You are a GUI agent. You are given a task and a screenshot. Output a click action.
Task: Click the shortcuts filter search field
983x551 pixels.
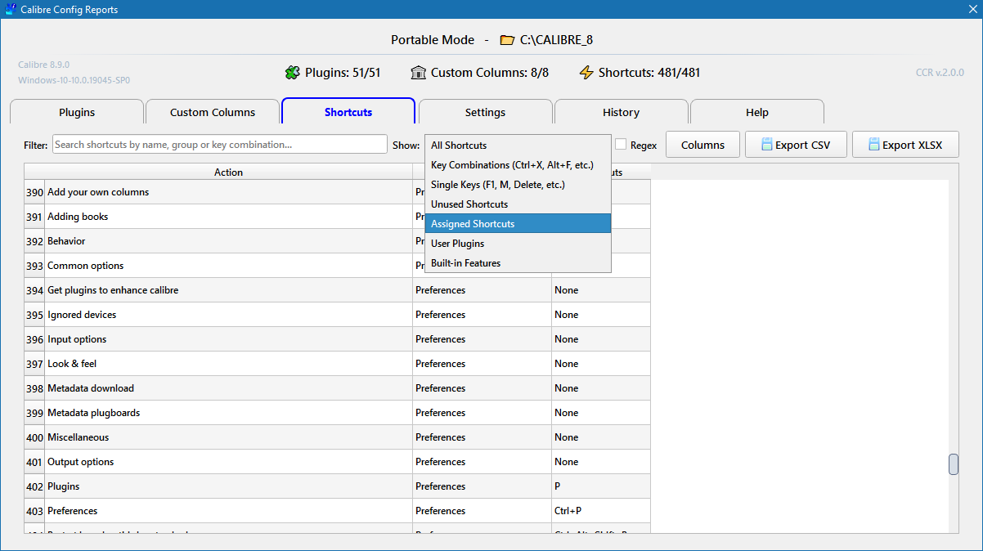[220, 145]
